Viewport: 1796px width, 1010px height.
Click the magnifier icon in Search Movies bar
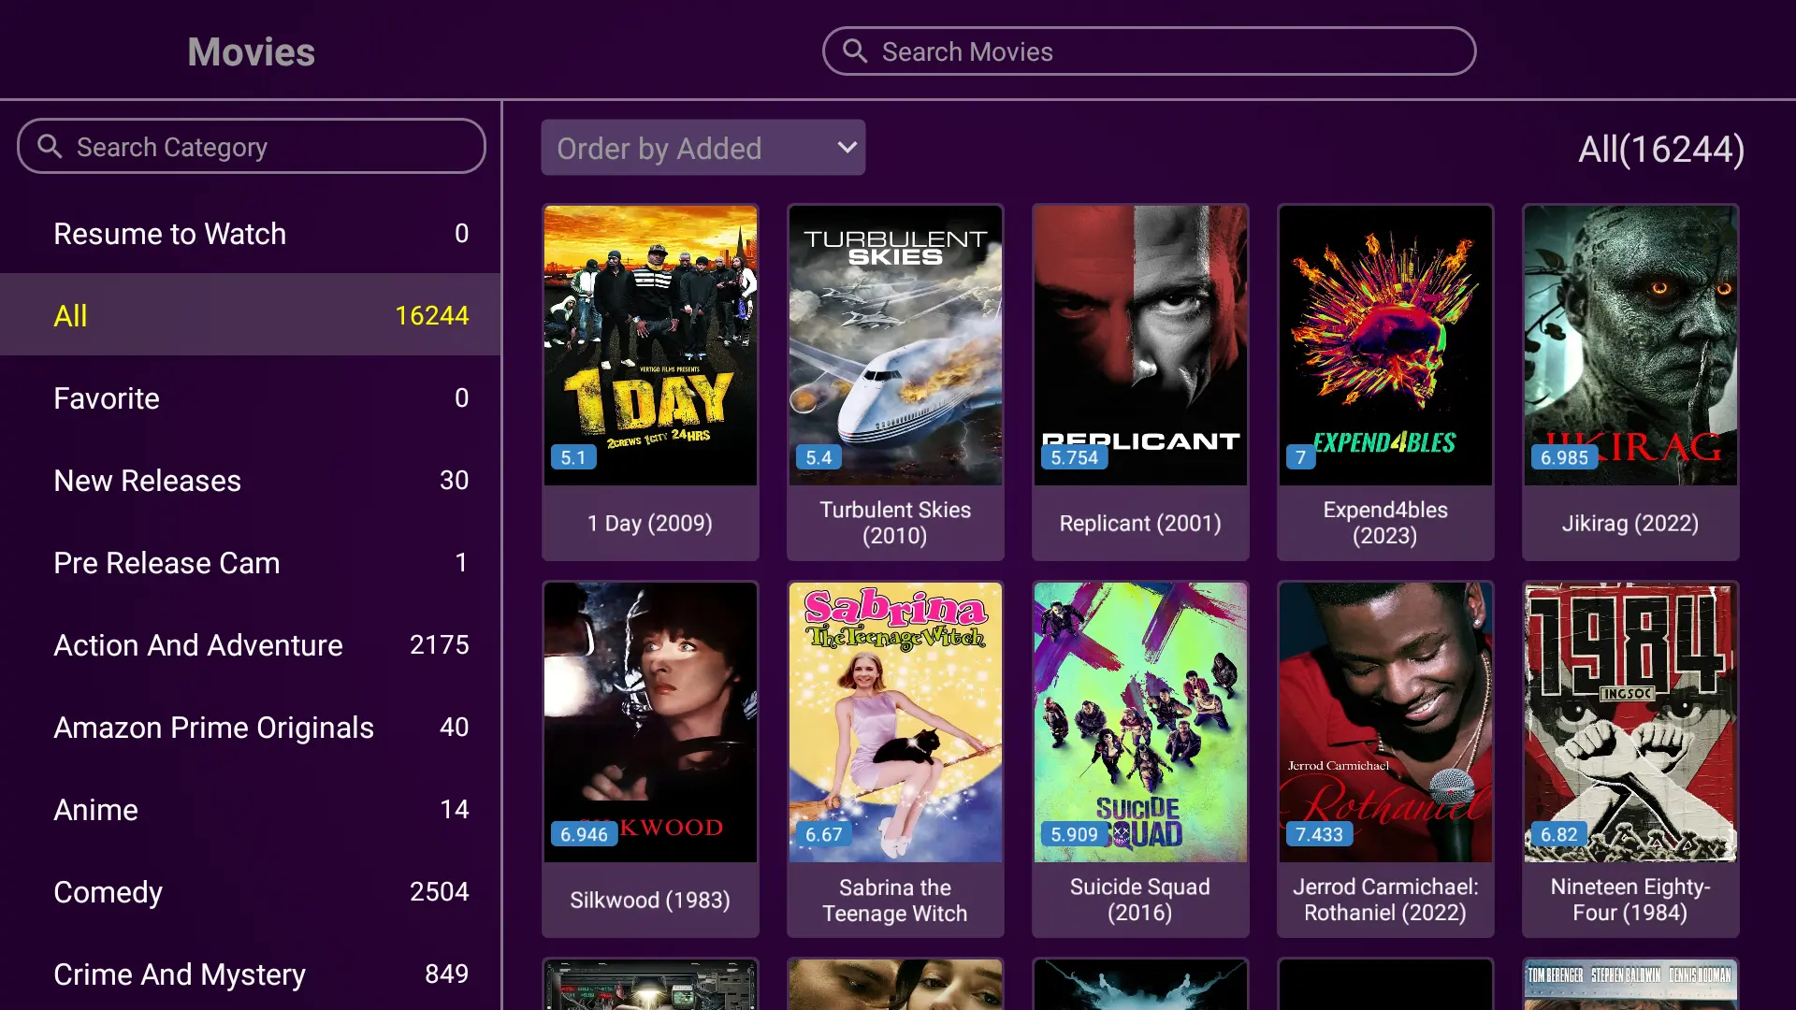[x=854, y=51]
